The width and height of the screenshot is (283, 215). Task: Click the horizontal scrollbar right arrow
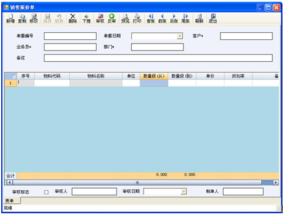(275, 183)
